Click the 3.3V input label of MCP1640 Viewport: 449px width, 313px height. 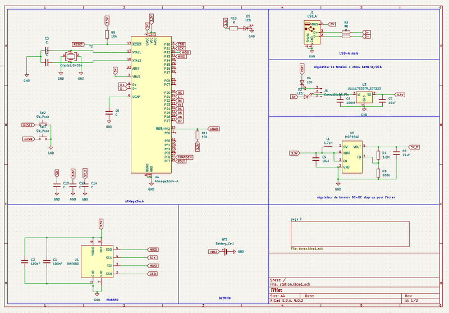tap(295, 153)
